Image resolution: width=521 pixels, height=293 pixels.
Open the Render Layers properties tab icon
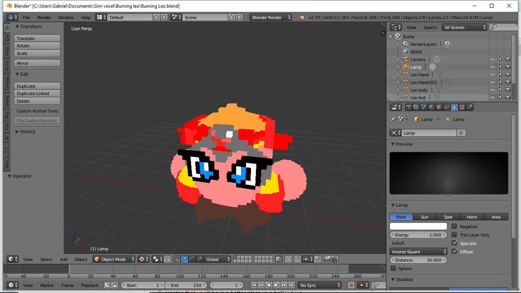[x=416, y=107]
